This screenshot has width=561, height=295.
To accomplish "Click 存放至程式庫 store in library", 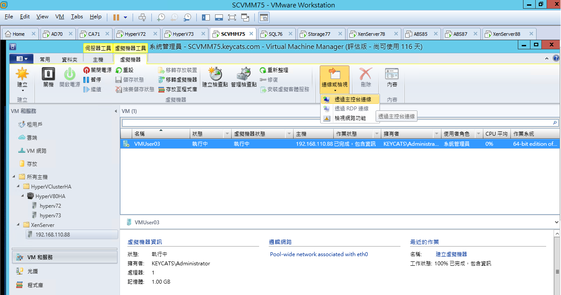I will (x=178, y=89).
